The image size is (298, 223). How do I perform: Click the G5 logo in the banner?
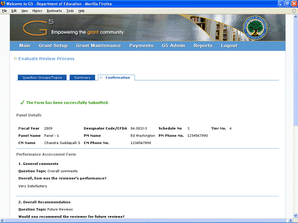point(38,27)
